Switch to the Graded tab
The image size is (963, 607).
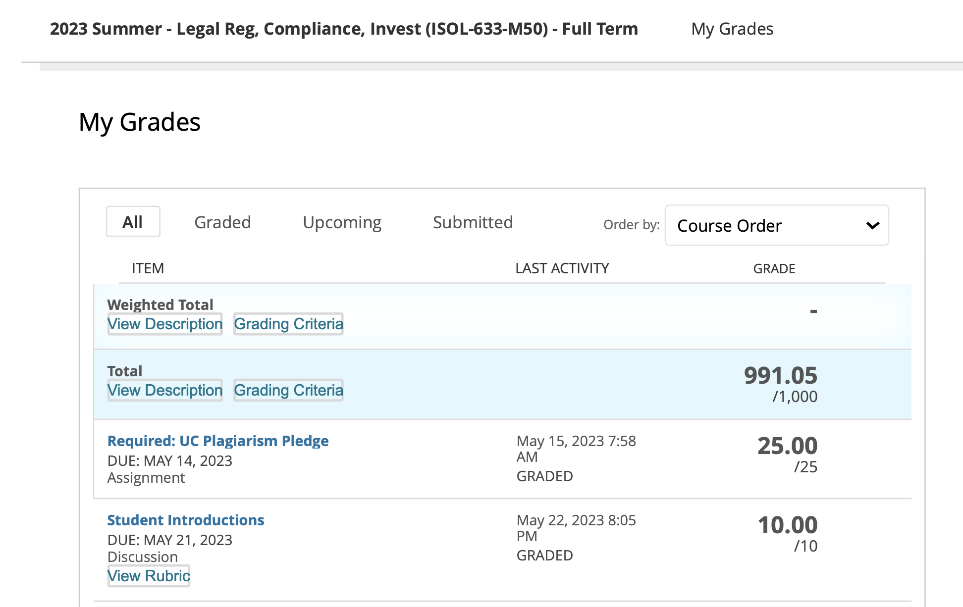[x=222, y=222]
